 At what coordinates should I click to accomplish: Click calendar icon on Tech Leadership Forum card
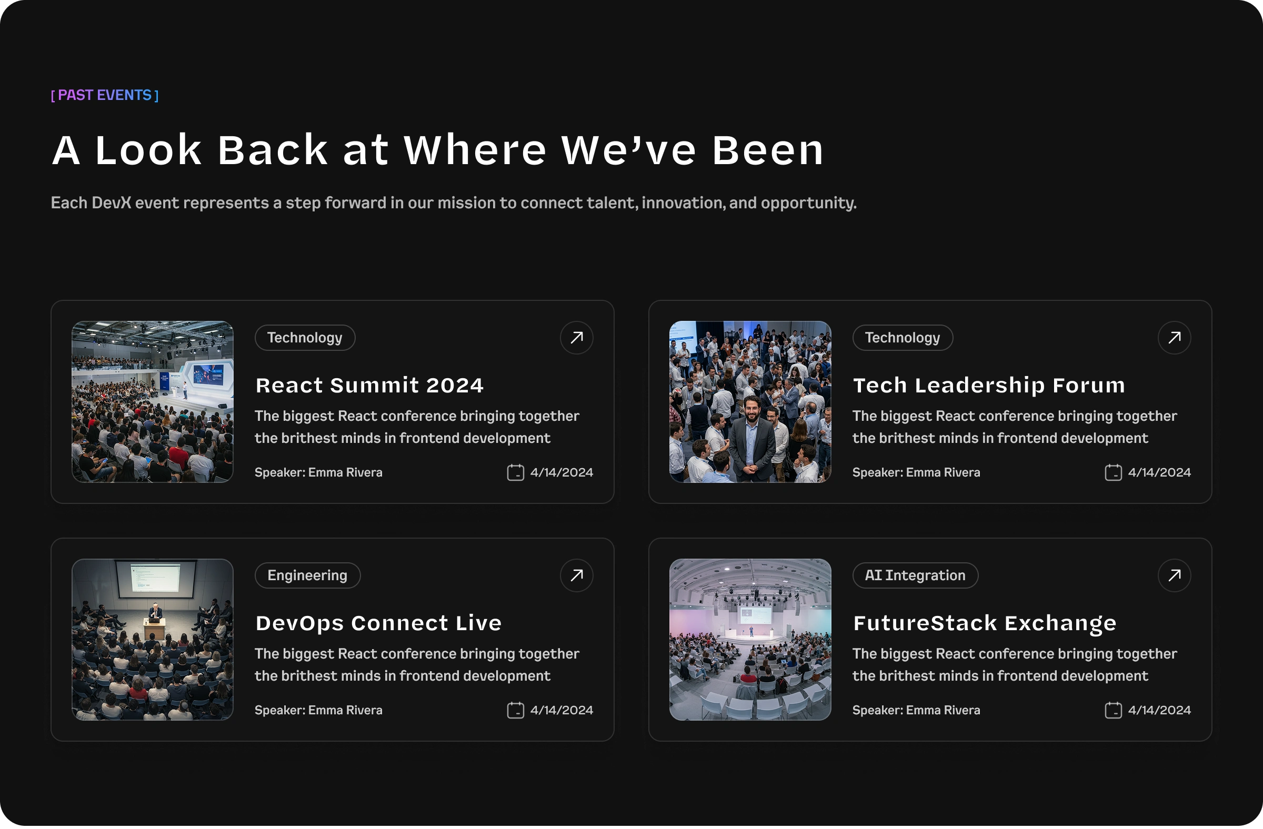pyautogui.click(x=1113, y=472)
